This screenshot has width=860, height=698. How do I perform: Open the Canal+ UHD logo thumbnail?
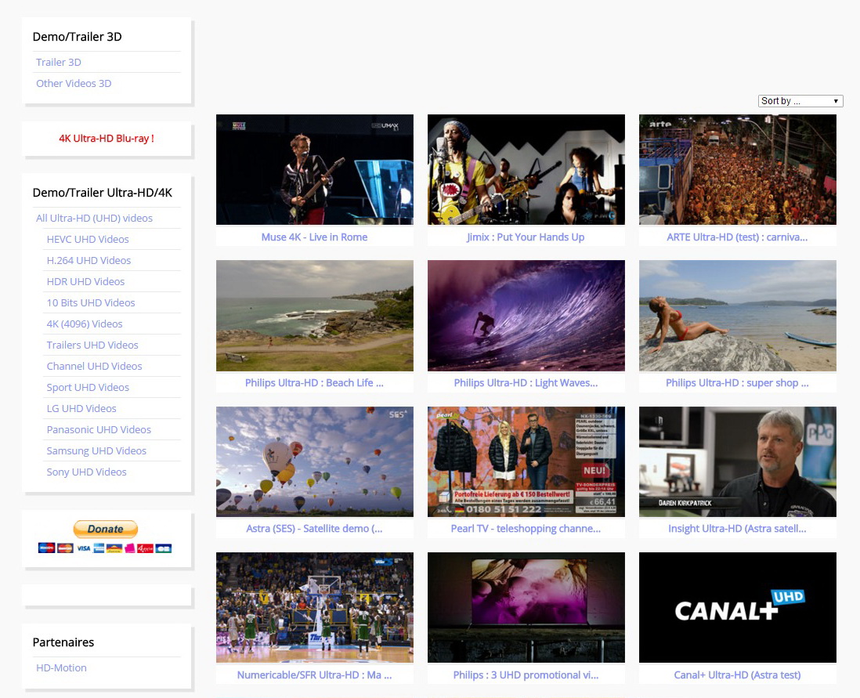tap(738, 607)
